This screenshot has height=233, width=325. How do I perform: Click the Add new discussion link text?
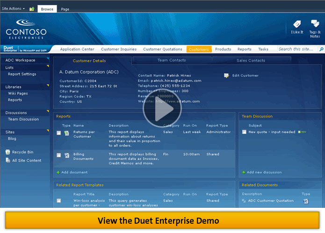click(264, 172)
